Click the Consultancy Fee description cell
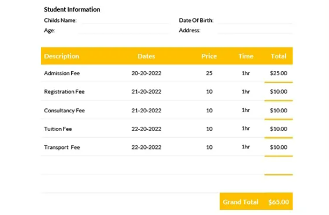 coord(64,110)
